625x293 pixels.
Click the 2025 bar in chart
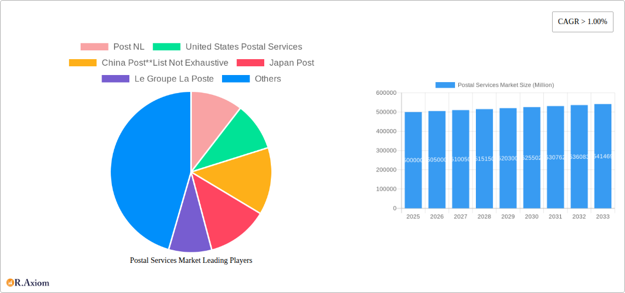pos(413,160)
